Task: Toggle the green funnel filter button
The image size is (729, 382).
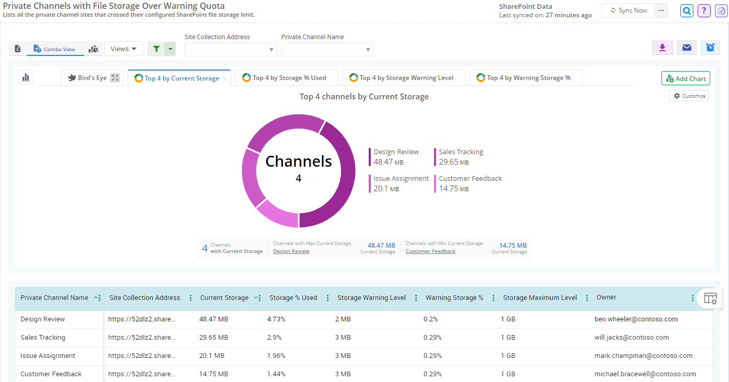Action: click(156, 49)
